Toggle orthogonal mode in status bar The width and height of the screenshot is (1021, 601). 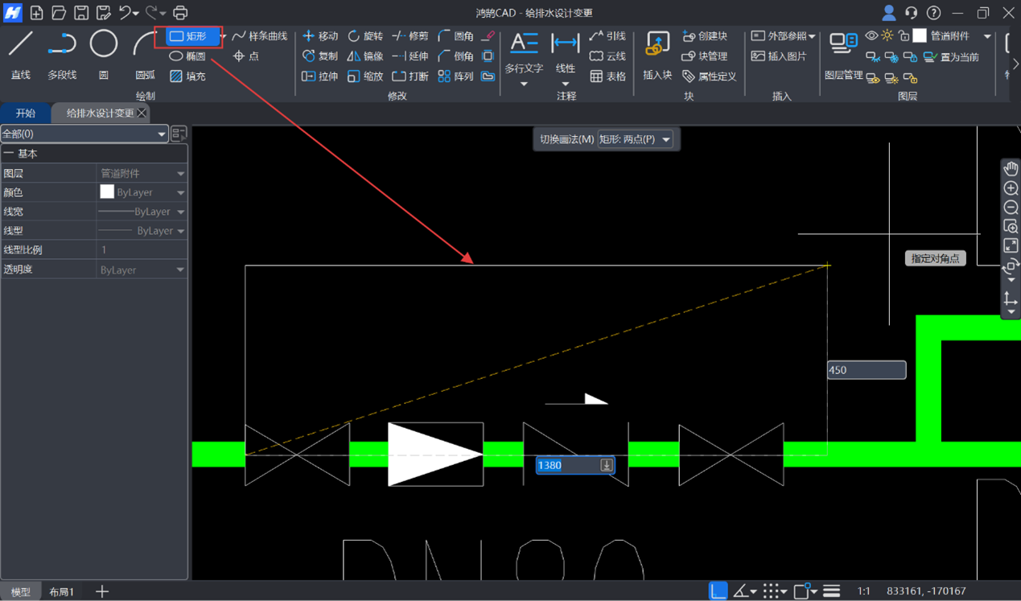click(x=718, y=591)
